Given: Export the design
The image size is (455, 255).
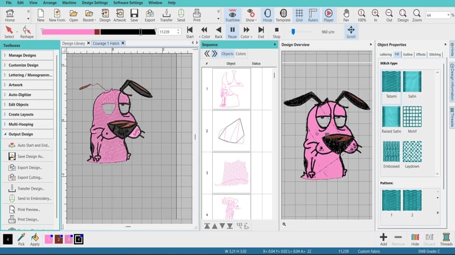Looking at the screenshot, I should (x=150, y=15).
